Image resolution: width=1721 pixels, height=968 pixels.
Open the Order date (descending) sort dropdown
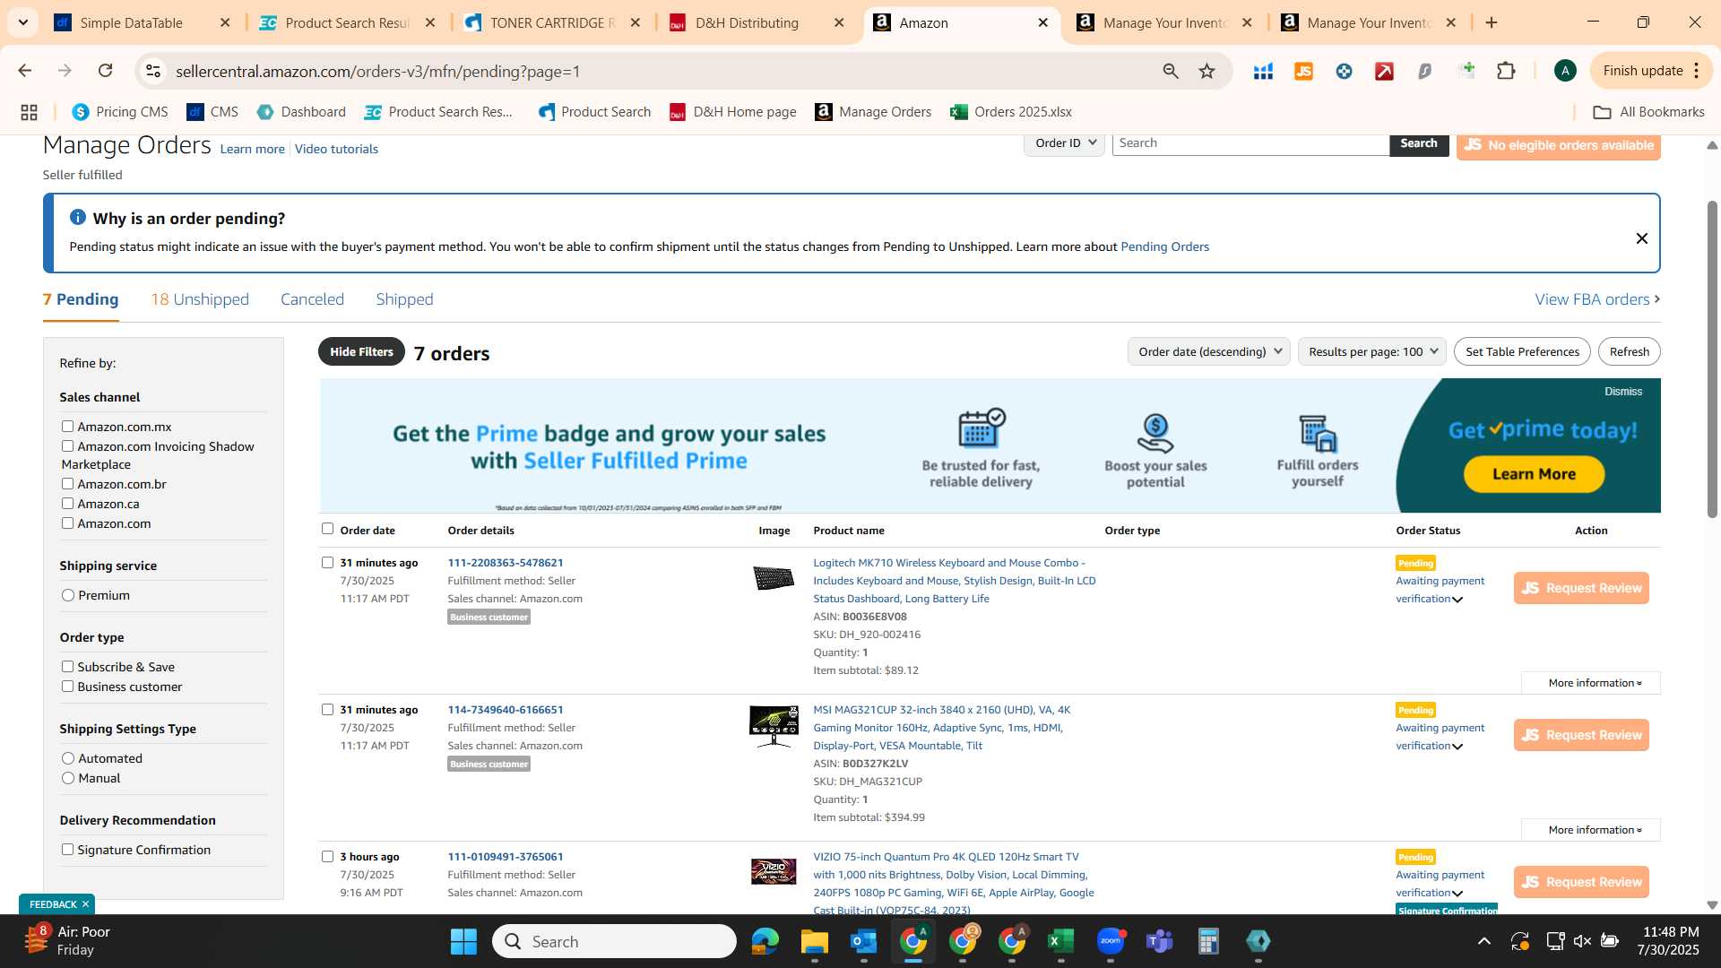click(1208, 351)
